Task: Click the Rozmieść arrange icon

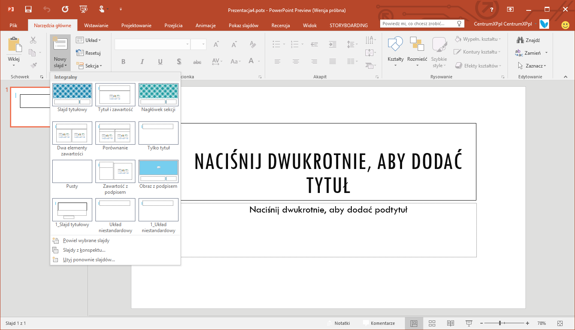Action: click(417, 44)
